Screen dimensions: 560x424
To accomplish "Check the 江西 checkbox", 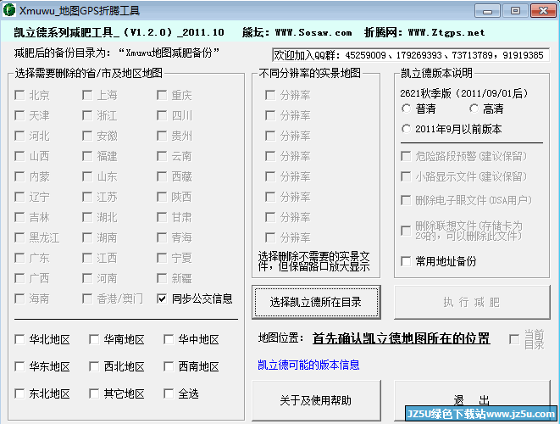I will pyautogui.click(x=87, y=258).
